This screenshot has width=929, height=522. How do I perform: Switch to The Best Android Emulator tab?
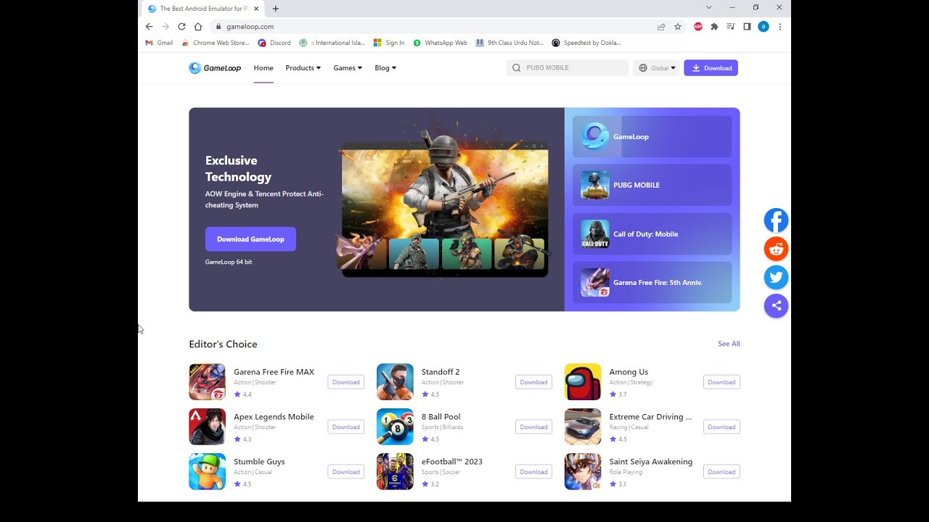coord(202,9)
